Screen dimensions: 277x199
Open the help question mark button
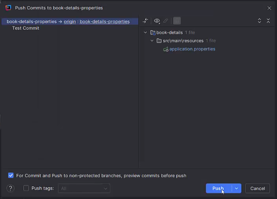10,188
